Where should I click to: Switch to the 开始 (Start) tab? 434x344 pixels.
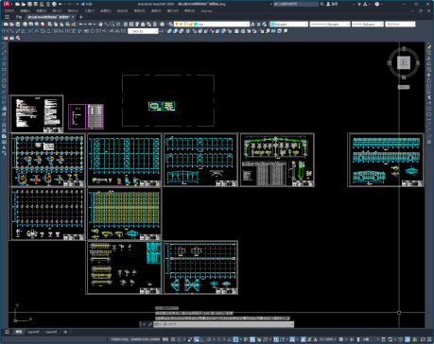(19, 17)
